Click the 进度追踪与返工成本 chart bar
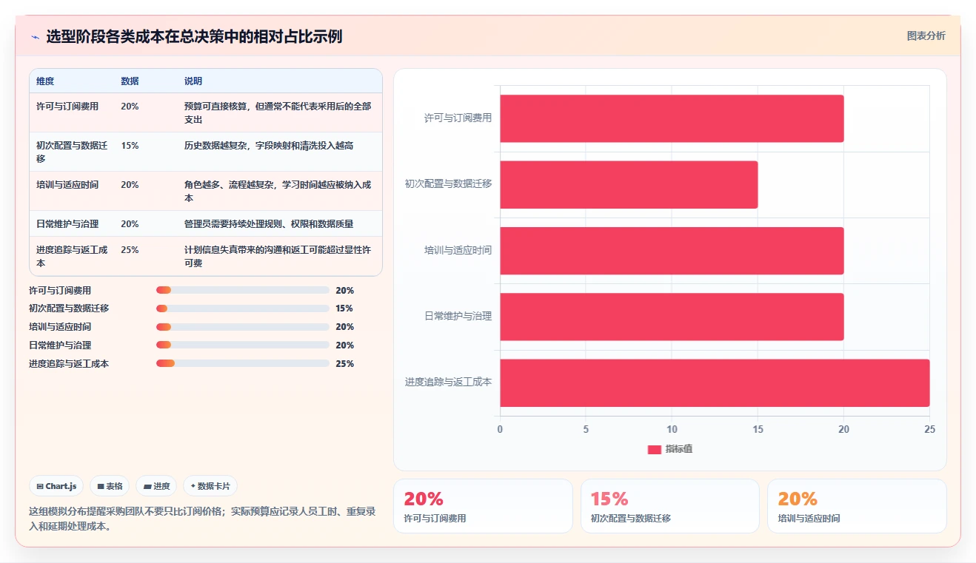The width and height of the screenshot is (976, 563). pyautogui.click(x=715, y=382)
